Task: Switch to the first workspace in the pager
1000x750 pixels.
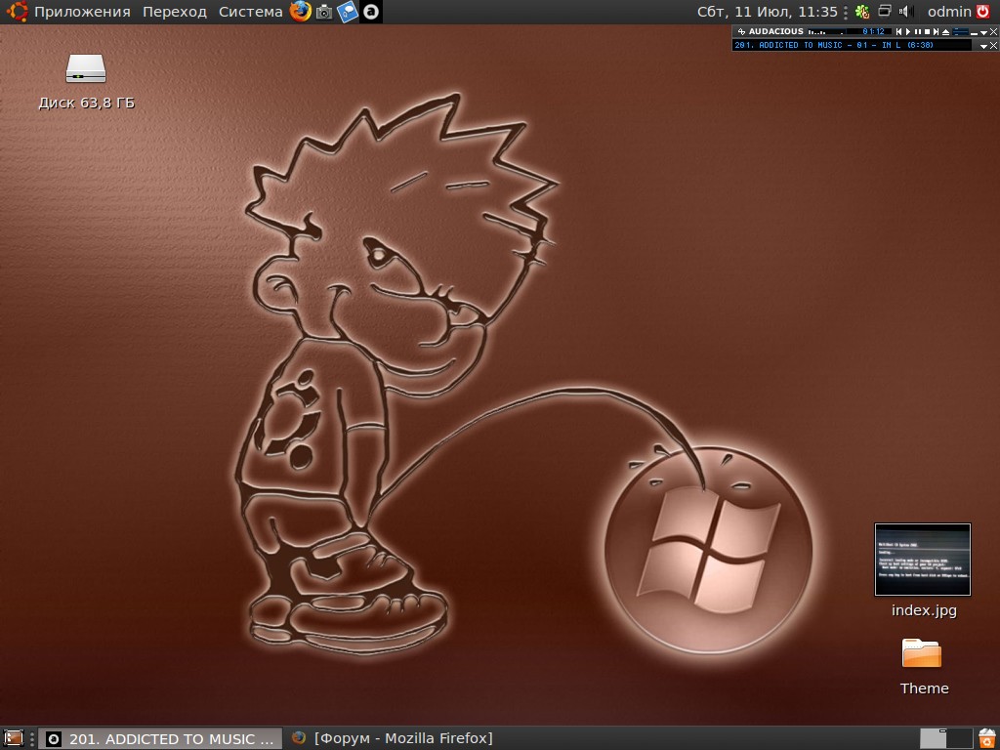Action: point(934,738)
